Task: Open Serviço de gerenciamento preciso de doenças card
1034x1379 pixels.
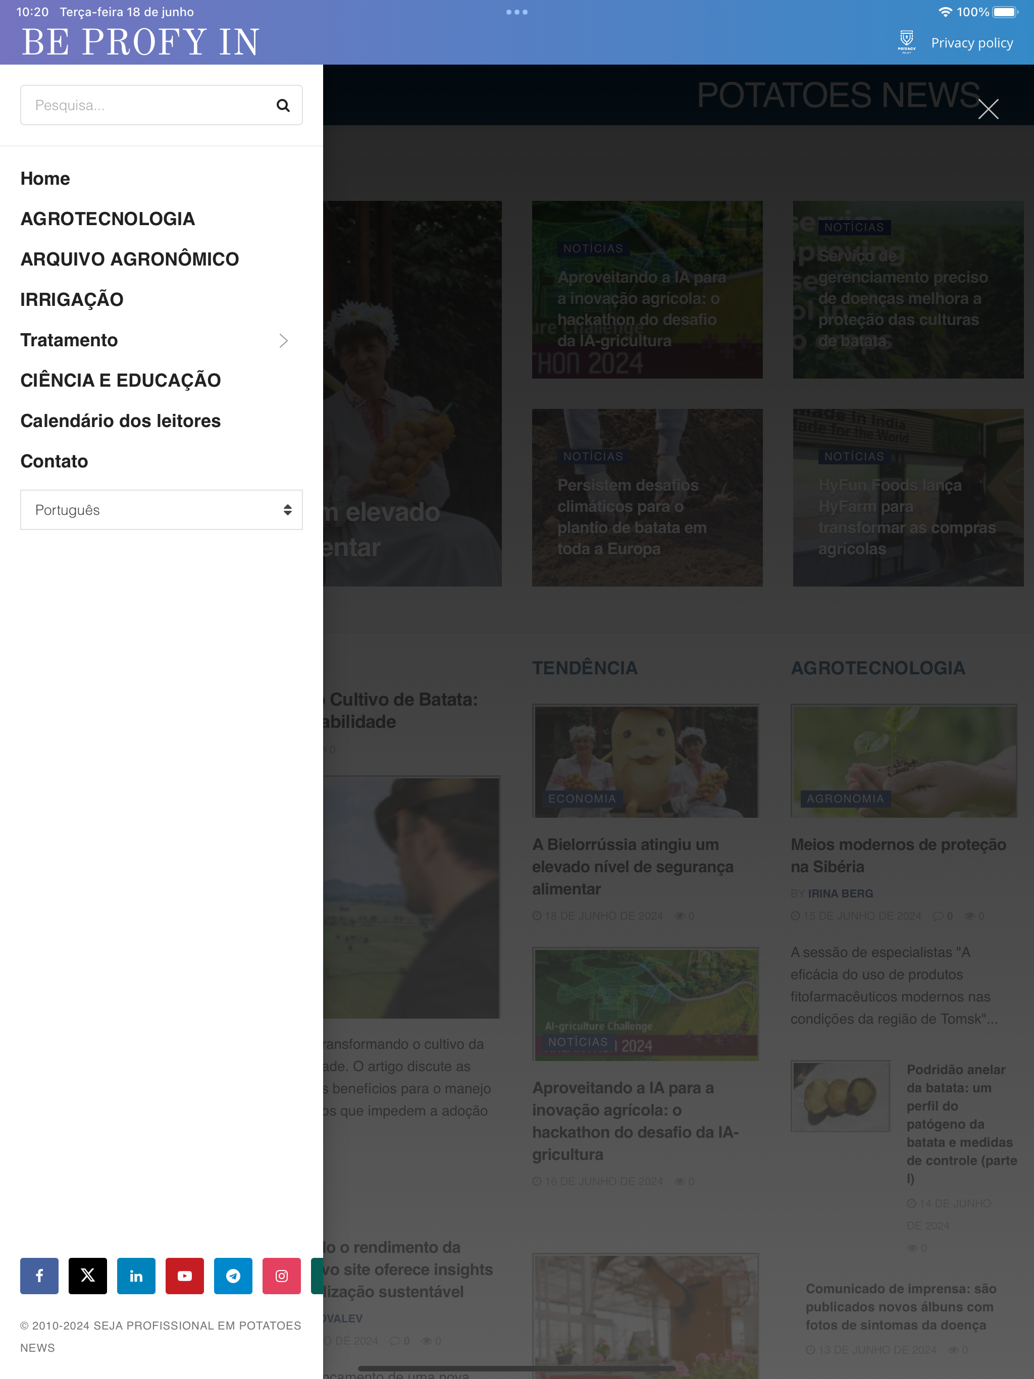Action: pyautogui.click(x=908, y=290)
